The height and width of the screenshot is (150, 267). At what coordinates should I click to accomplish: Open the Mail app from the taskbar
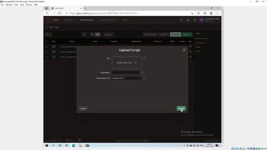[x=87, y=145]
